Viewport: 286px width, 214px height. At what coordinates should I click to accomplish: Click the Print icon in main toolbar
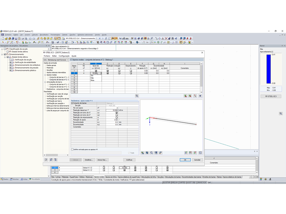(x=23, y=38)
